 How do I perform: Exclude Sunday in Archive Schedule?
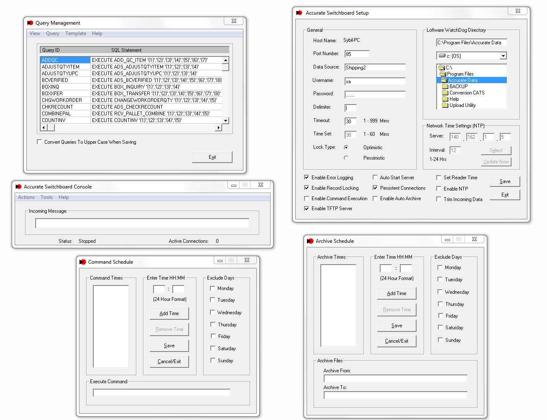click(440, 340)
